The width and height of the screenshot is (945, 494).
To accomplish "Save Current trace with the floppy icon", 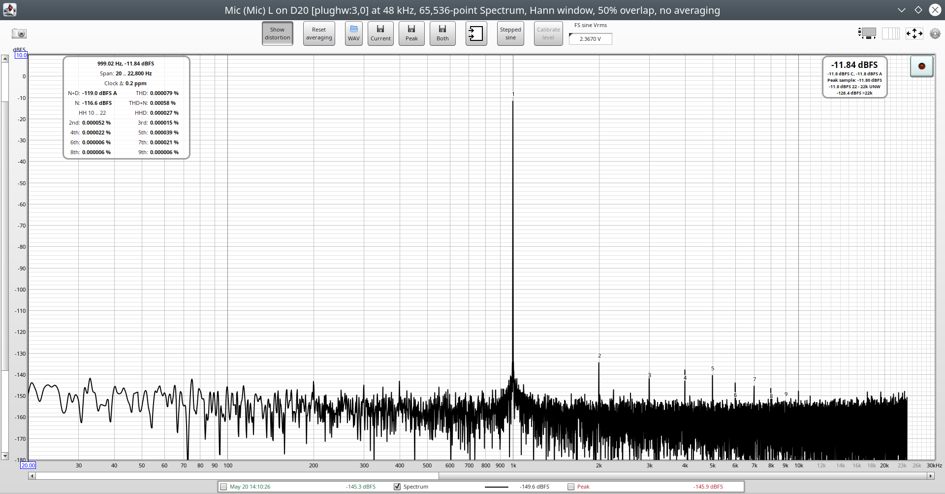I will click(x=380, y=33).
